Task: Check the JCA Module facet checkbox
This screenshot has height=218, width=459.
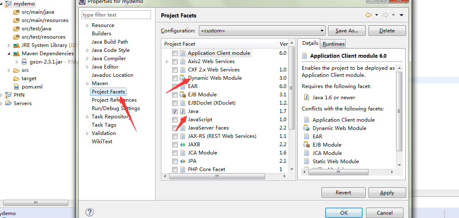Action: click(175, 153)
